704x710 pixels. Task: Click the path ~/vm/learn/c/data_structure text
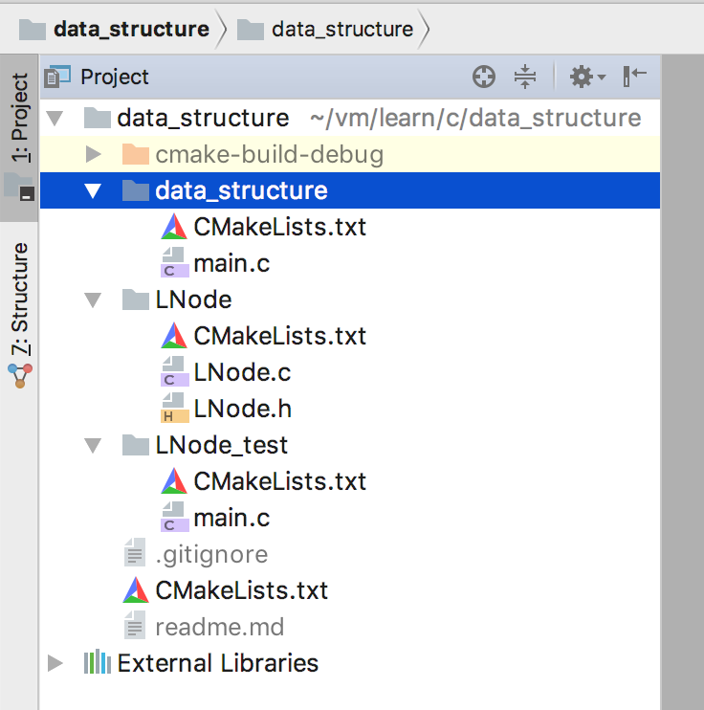(x=475, y=119)
